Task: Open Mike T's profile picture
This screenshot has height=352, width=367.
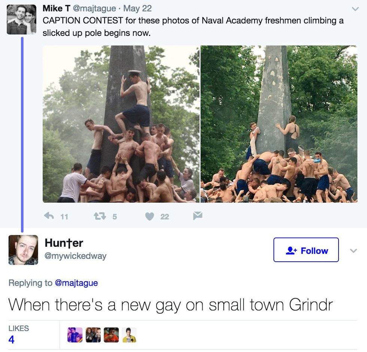Action: click(22, 19)
